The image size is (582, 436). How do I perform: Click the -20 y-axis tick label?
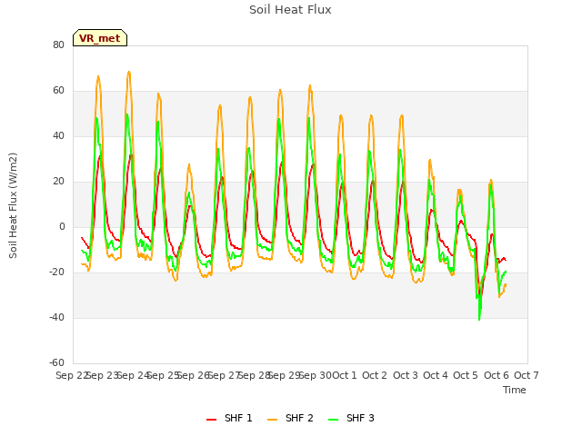point(56,272)
